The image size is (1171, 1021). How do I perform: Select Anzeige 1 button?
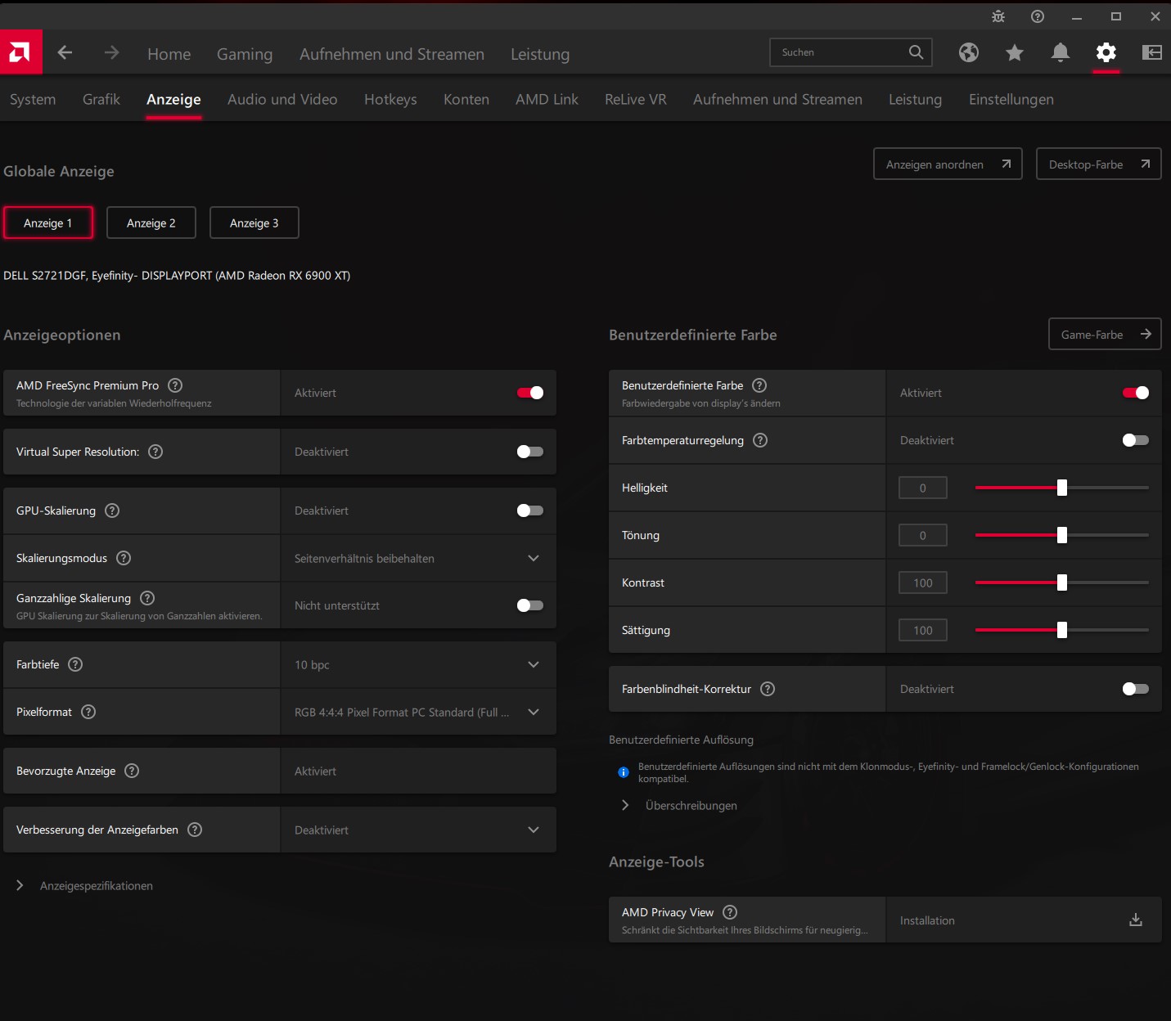pyautogui.click(x=48, y=223)
